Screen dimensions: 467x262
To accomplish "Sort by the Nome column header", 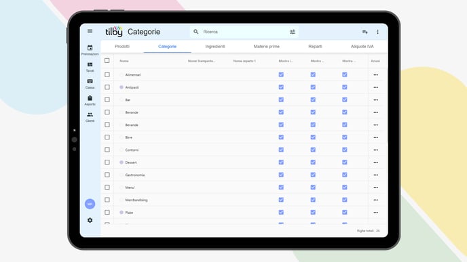I will (x=124, y=61).
